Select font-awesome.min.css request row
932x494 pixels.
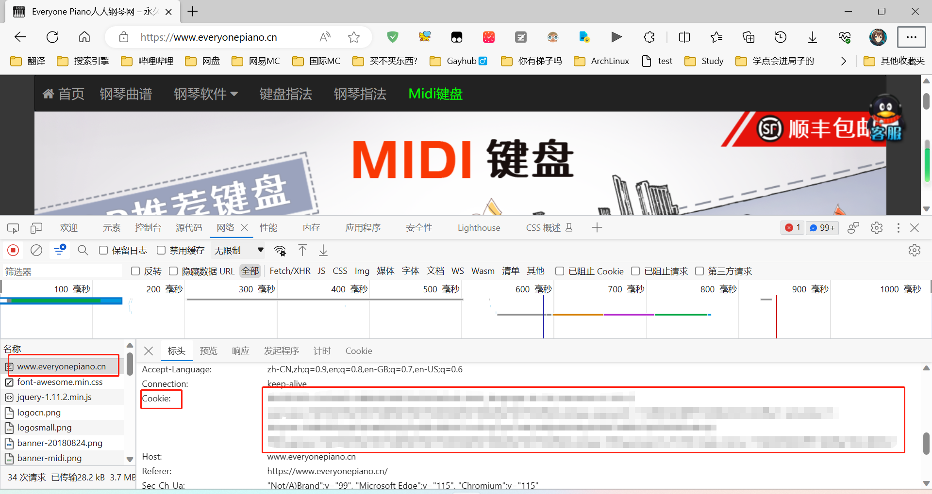coord(63,382)
